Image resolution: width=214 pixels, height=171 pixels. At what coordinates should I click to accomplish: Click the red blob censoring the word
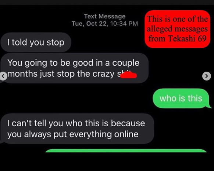point(129,75)
